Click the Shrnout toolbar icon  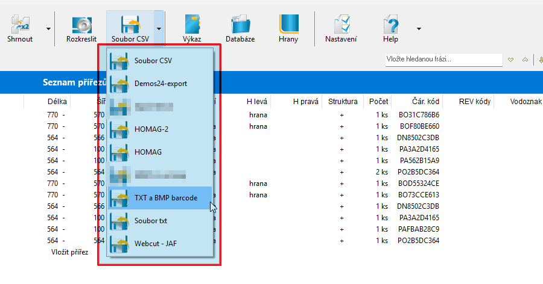coord(20,29)
